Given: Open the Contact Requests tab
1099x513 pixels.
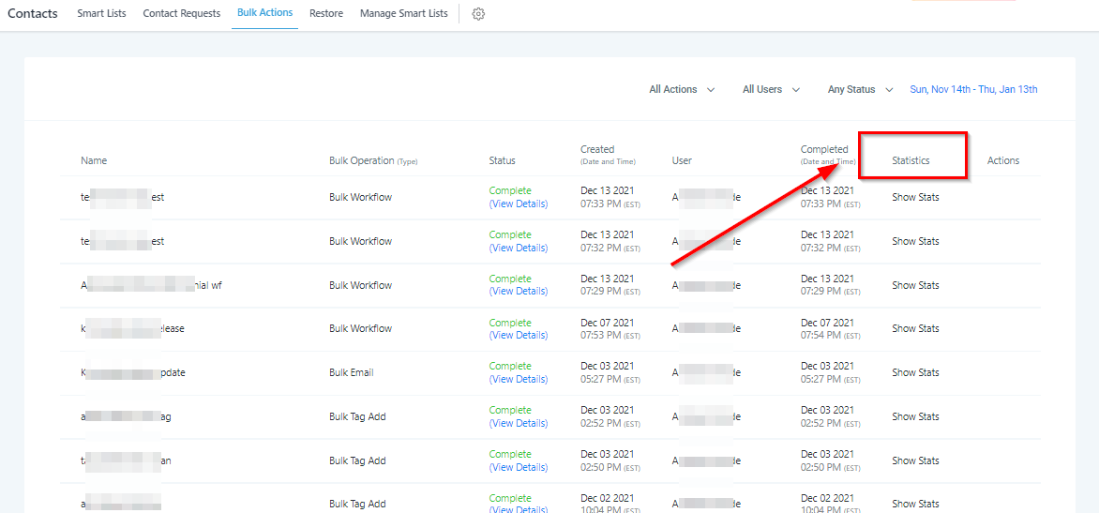Looking at the screenshot, I should pyautogui.click(x=181, y=14).
